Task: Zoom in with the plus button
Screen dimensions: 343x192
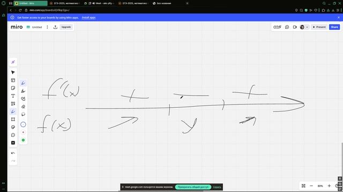Action: [329, 186]
